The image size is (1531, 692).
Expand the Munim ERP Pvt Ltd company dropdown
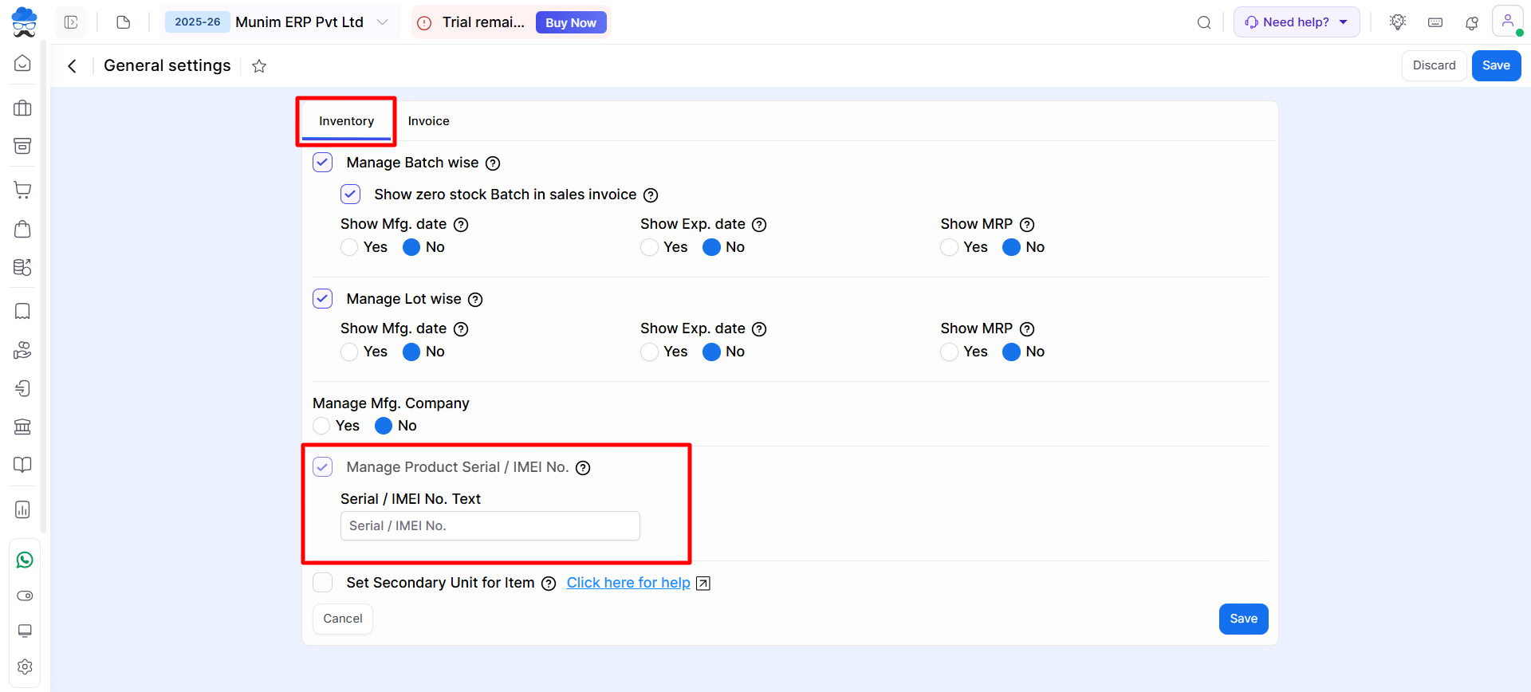(382, 22)
